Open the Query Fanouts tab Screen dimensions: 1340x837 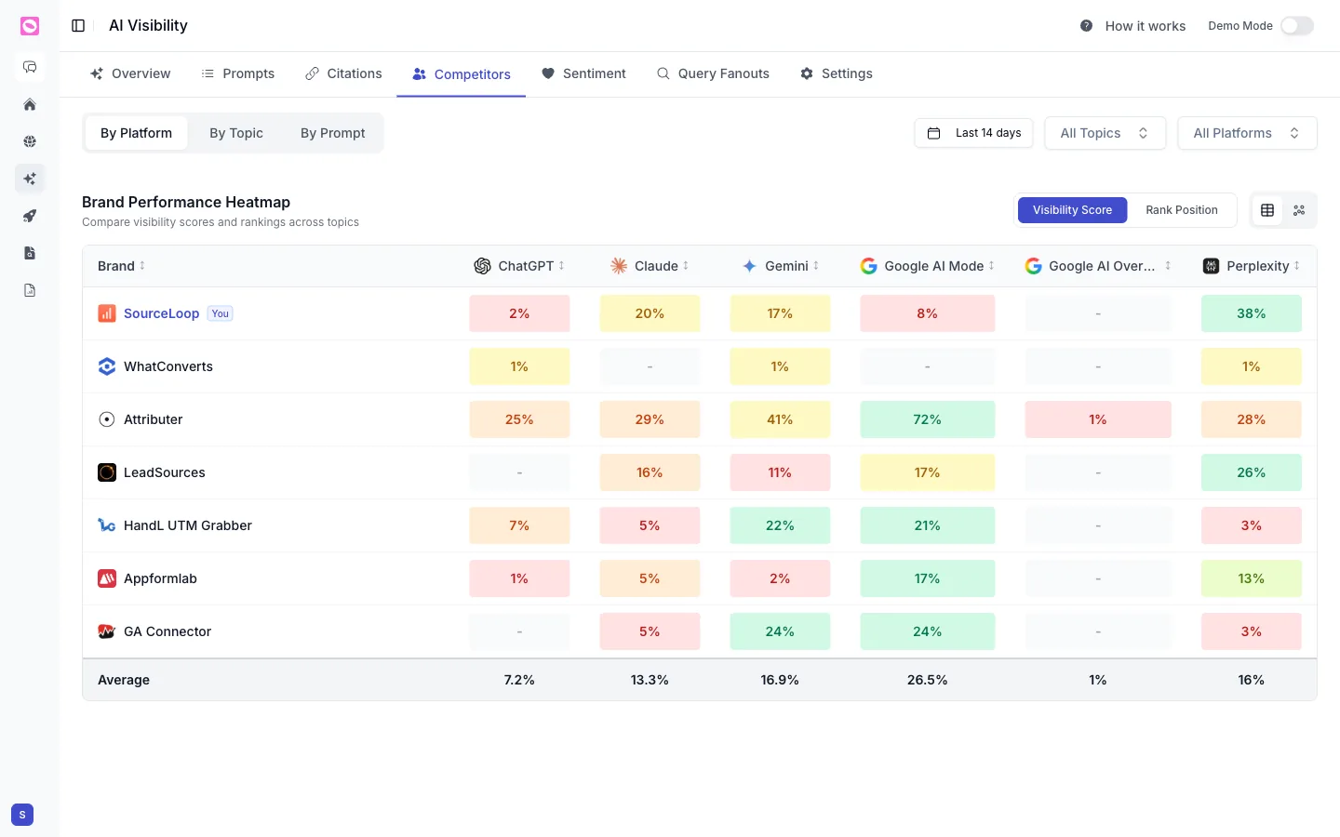coord(713,73)
